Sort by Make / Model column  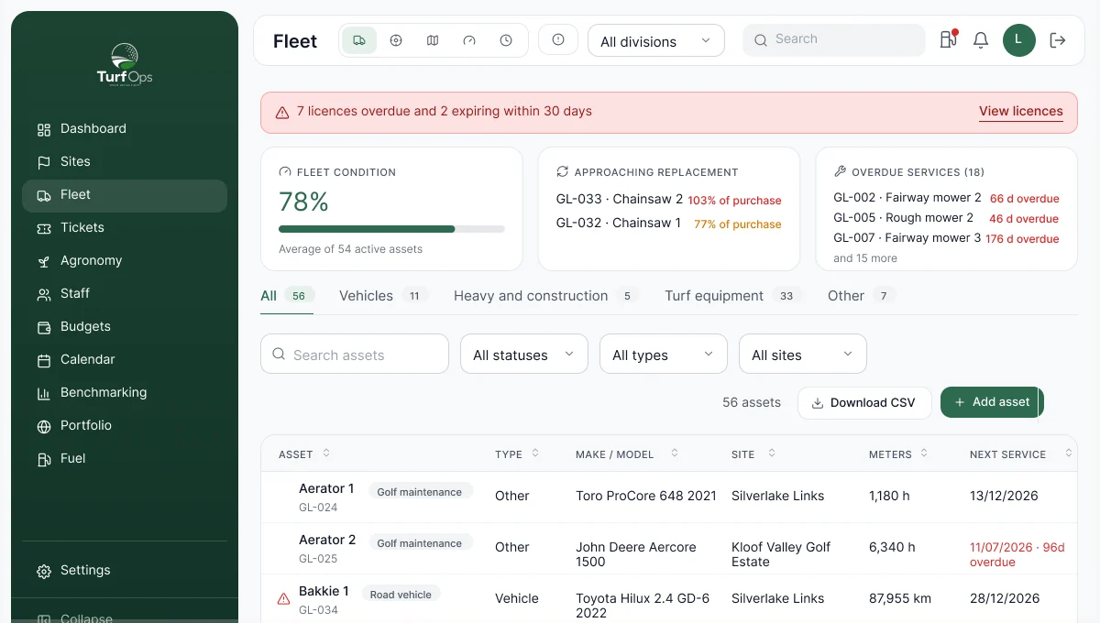[627, 454]
